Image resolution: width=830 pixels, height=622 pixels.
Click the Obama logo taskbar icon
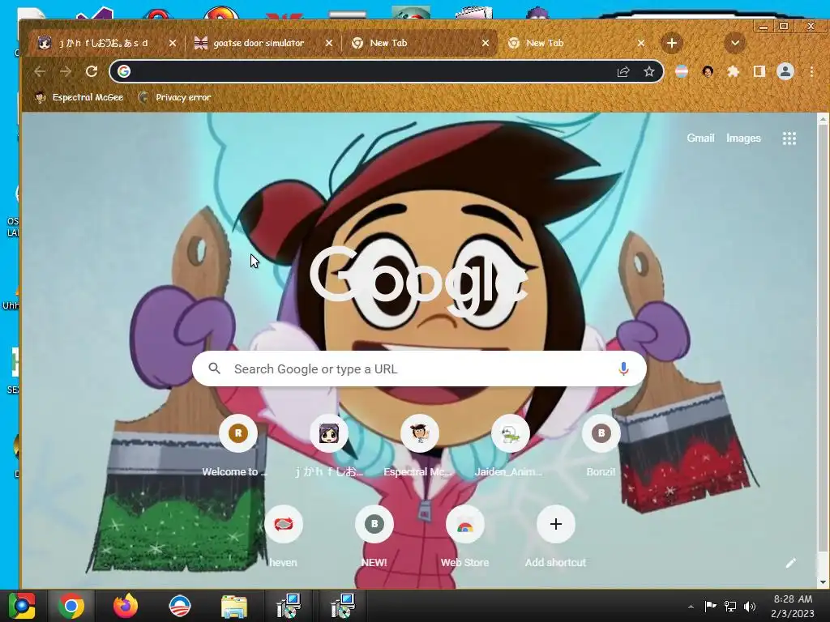click(x=180, y=606)
